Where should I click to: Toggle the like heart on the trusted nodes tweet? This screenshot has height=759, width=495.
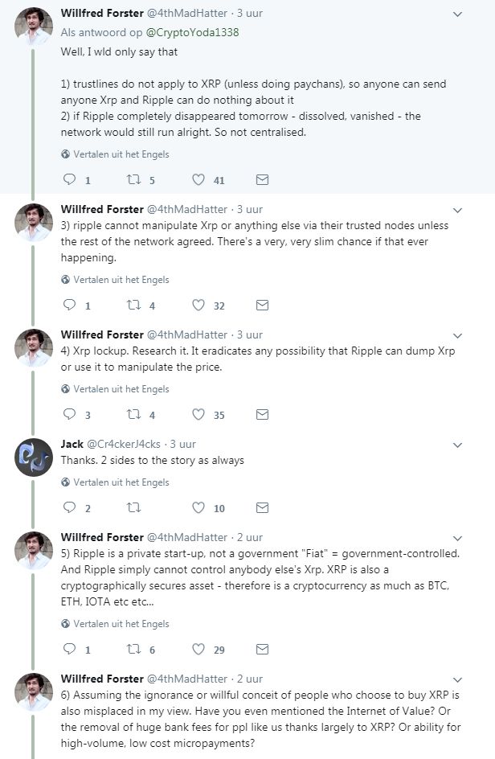click(197, 306)
